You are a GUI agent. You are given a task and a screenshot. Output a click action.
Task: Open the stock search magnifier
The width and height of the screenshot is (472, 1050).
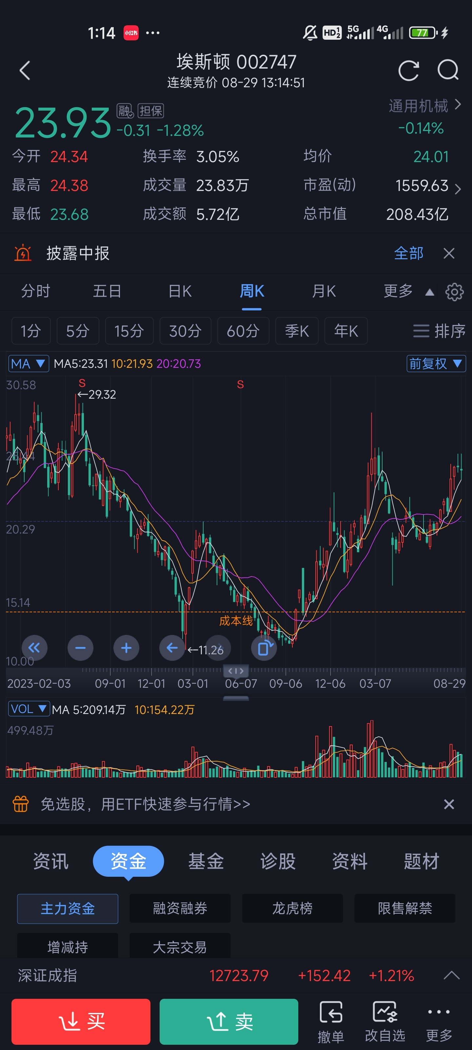pos(448,70)
